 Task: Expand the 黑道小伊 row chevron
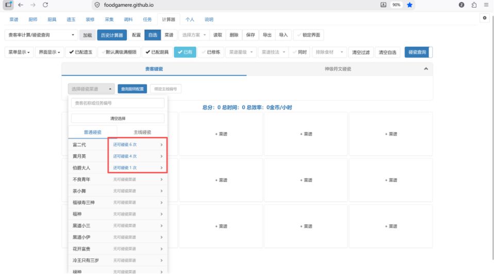[x=161, y=237]
